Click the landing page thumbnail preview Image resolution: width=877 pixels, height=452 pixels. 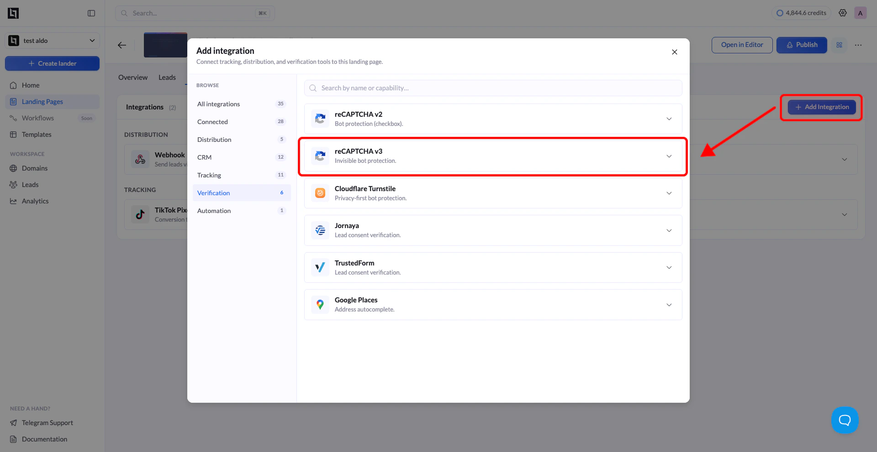[165, 45]
